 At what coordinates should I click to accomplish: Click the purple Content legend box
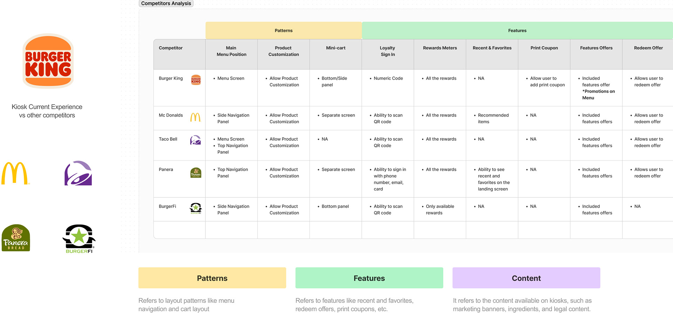click(x=526, y=278)
